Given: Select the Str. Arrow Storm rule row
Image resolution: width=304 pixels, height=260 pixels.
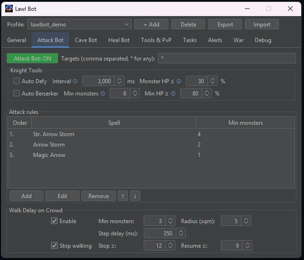Looking at the screenshot, I should 151,134.
